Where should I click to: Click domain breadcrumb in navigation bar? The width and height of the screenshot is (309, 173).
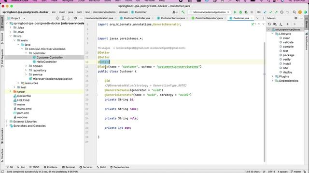click(x=124, y=12)
